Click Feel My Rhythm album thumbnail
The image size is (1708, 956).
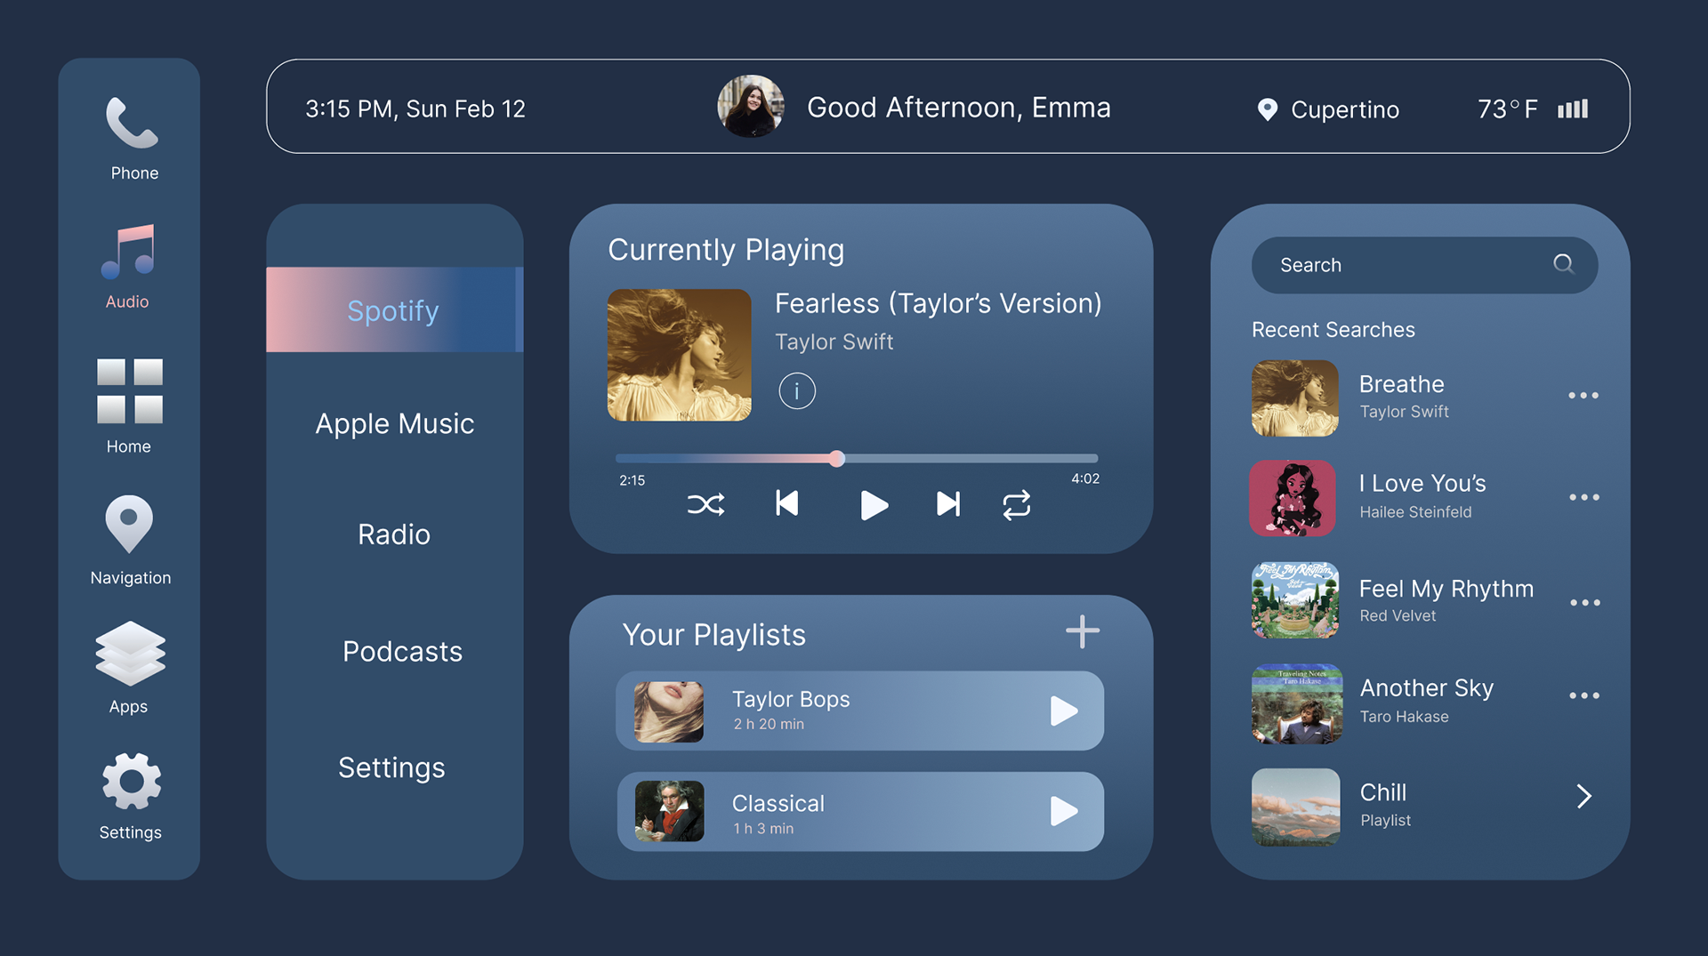click(1295, 600)
